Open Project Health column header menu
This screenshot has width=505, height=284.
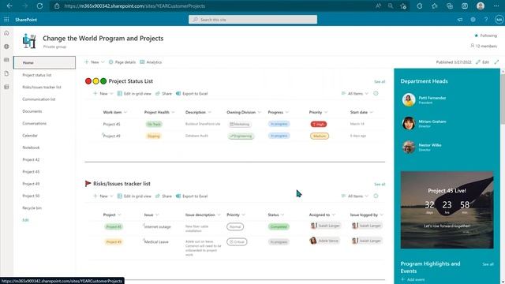pos(159,112)
